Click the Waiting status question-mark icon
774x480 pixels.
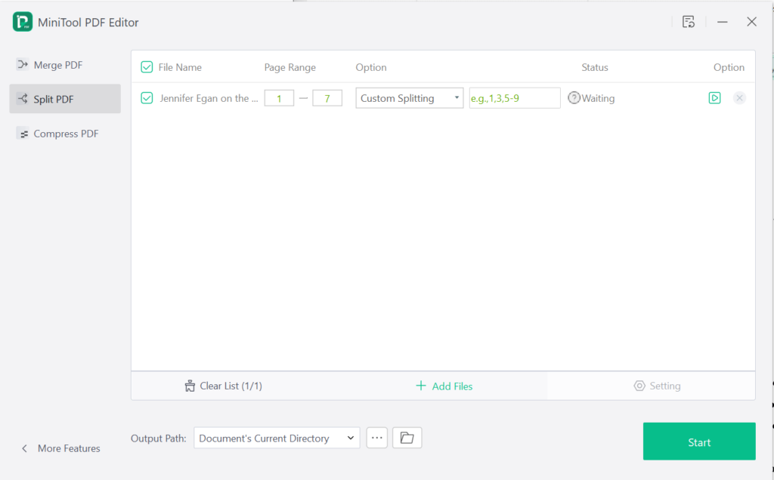click(574, 97)
